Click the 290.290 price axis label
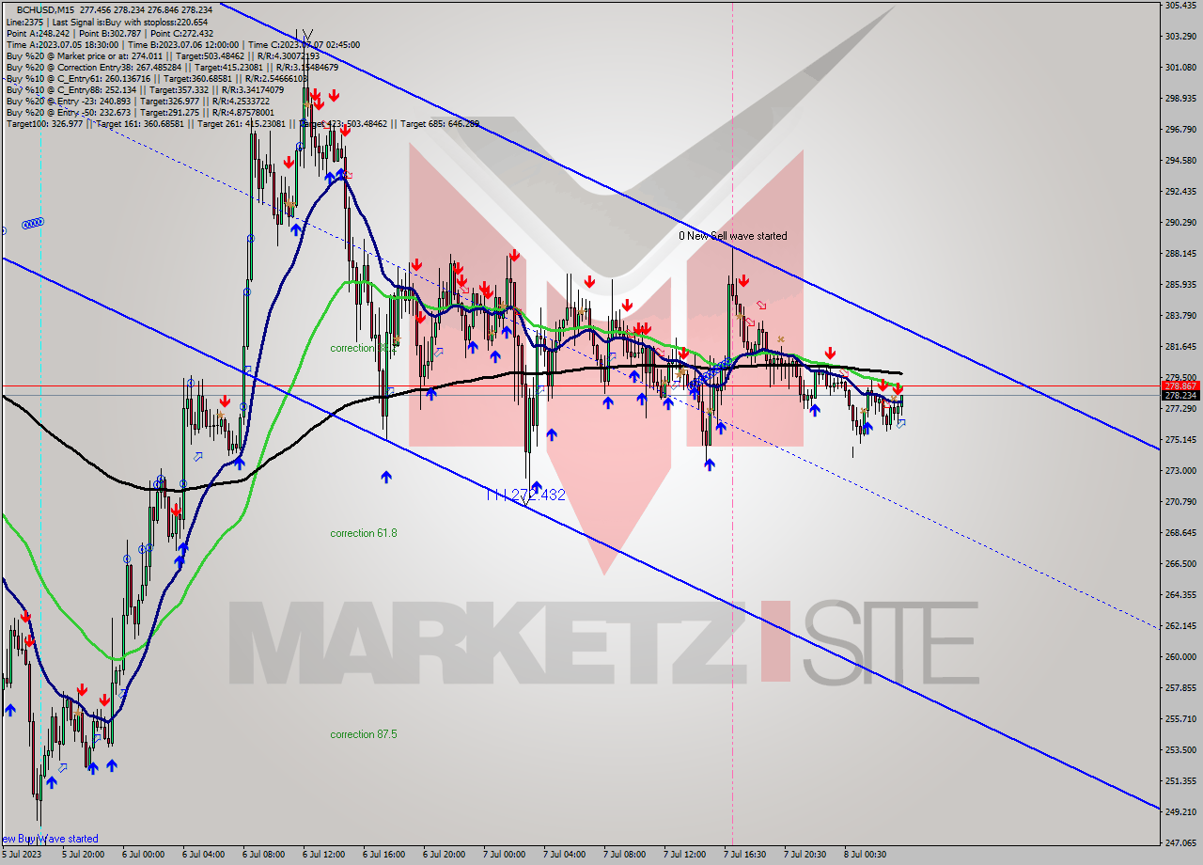 [x=1180, y=223]
